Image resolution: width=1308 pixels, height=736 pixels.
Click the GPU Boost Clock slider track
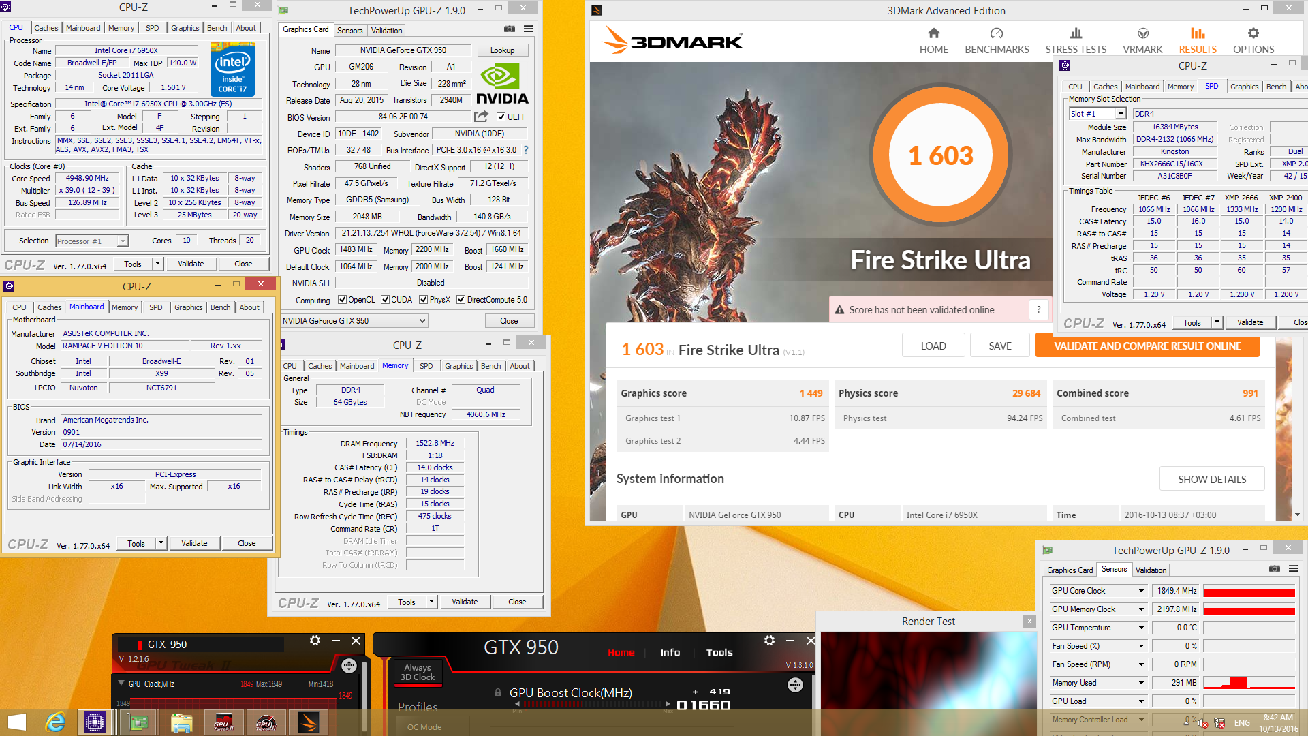coord(591,703)
